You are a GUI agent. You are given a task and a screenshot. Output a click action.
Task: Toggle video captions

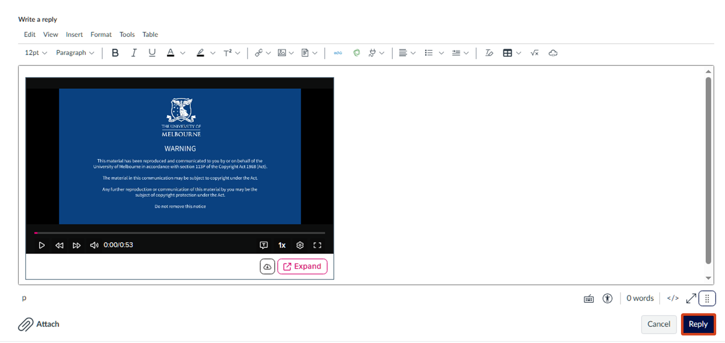click(x=264, y=245)
